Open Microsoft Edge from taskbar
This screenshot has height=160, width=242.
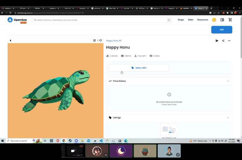[x=126, y=141]
